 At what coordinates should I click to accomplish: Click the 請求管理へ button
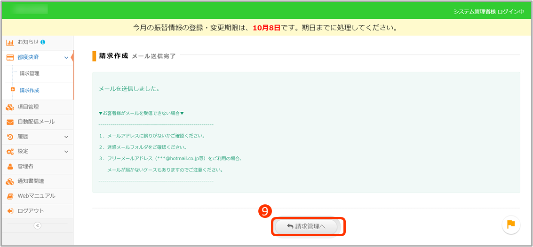[306, 226]
